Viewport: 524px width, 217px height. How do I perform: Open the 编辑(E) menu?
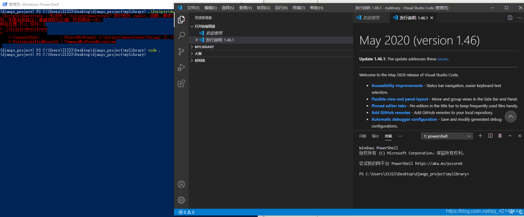pyautogui.click(x=210, y=8)
